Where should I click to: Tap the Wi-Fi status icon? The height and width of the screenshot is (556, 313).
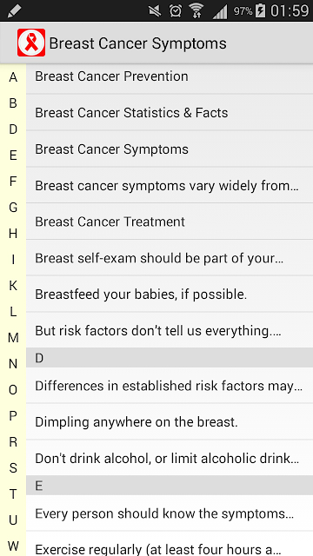pos(196,11)
